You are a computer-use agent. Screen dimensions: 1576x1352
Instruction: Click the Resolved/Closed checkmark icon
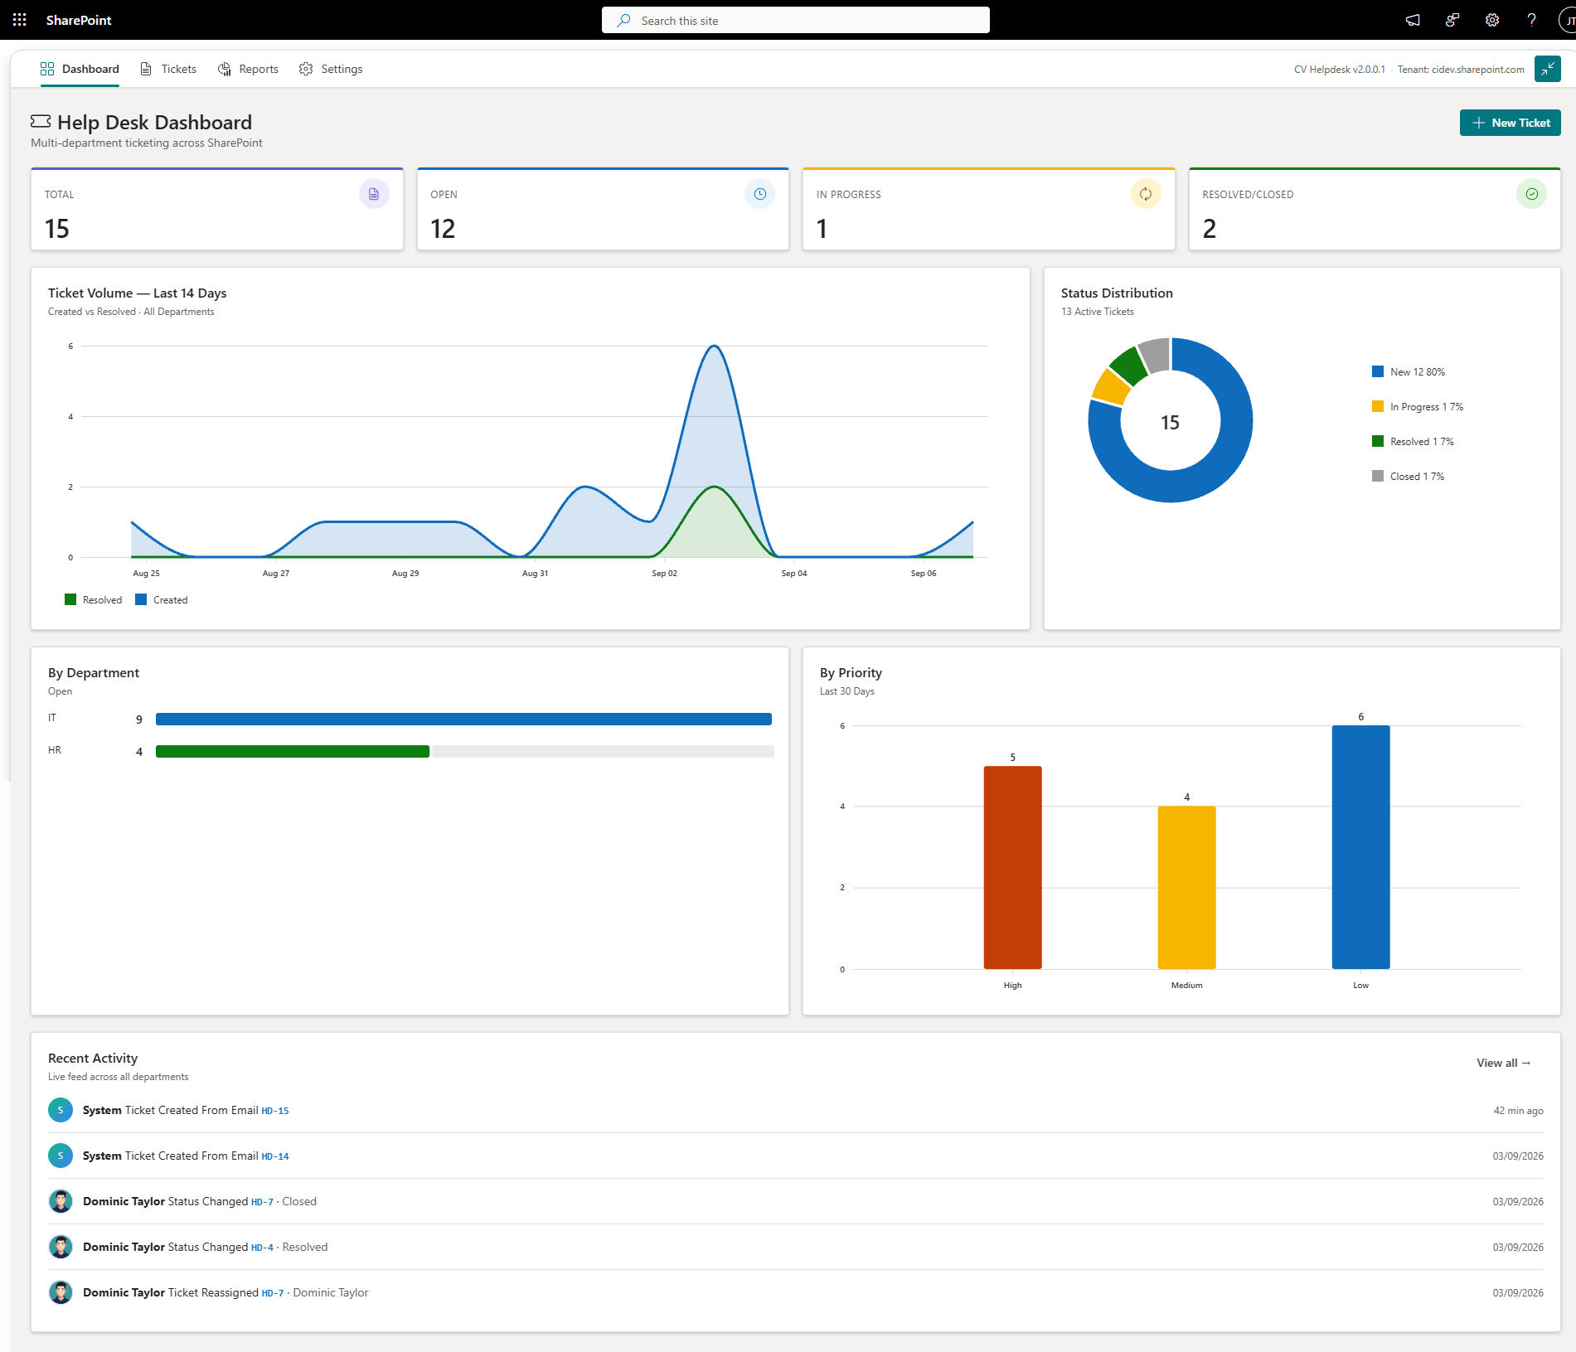pos(1532,194)
